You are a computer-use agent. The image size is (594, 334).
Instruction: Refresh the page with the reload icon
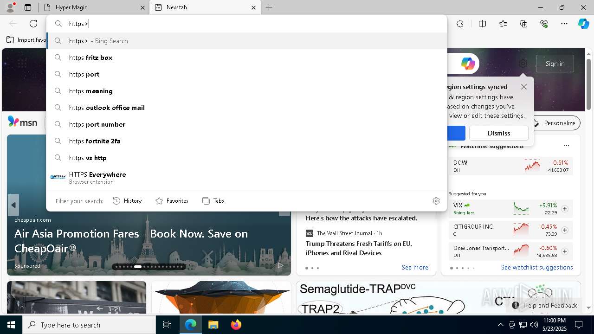click(x=33, y=24)
